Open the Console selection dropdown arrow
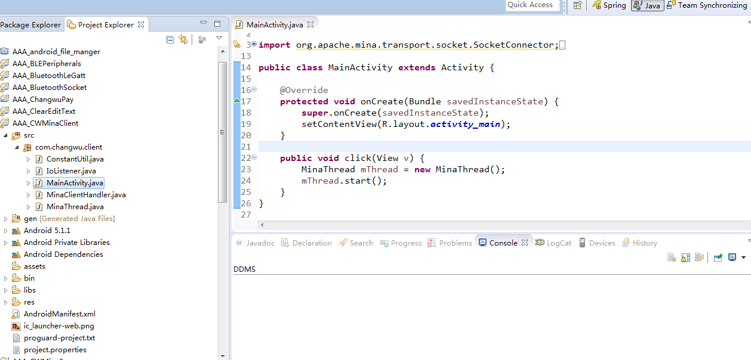The image size is (751, 360). (x=743, y=257)
